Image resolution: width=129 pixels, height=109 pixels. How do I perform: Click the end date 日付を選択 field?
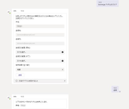coord(38,61)
